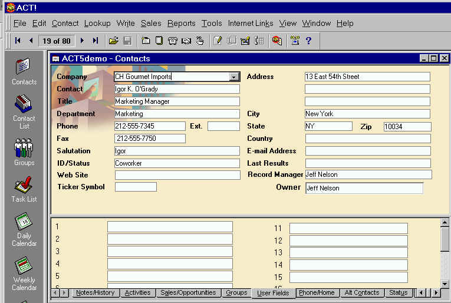This screenshot has width=451, height=303.
Task: Click the Owner field Jeff Nelson
Action: click(364, 188)
